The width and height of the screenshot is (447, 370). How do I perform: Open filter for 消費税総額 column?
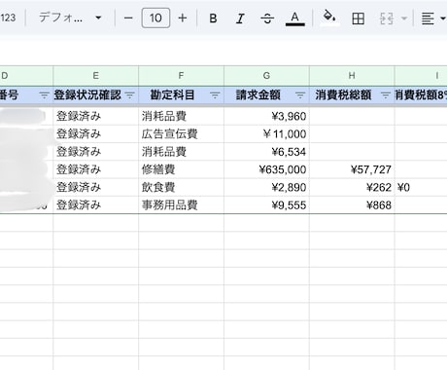click(x=386, y=95)
